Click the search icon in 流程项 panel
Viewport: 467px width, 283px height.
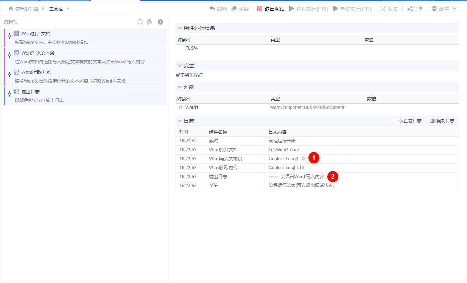(140, 22)
